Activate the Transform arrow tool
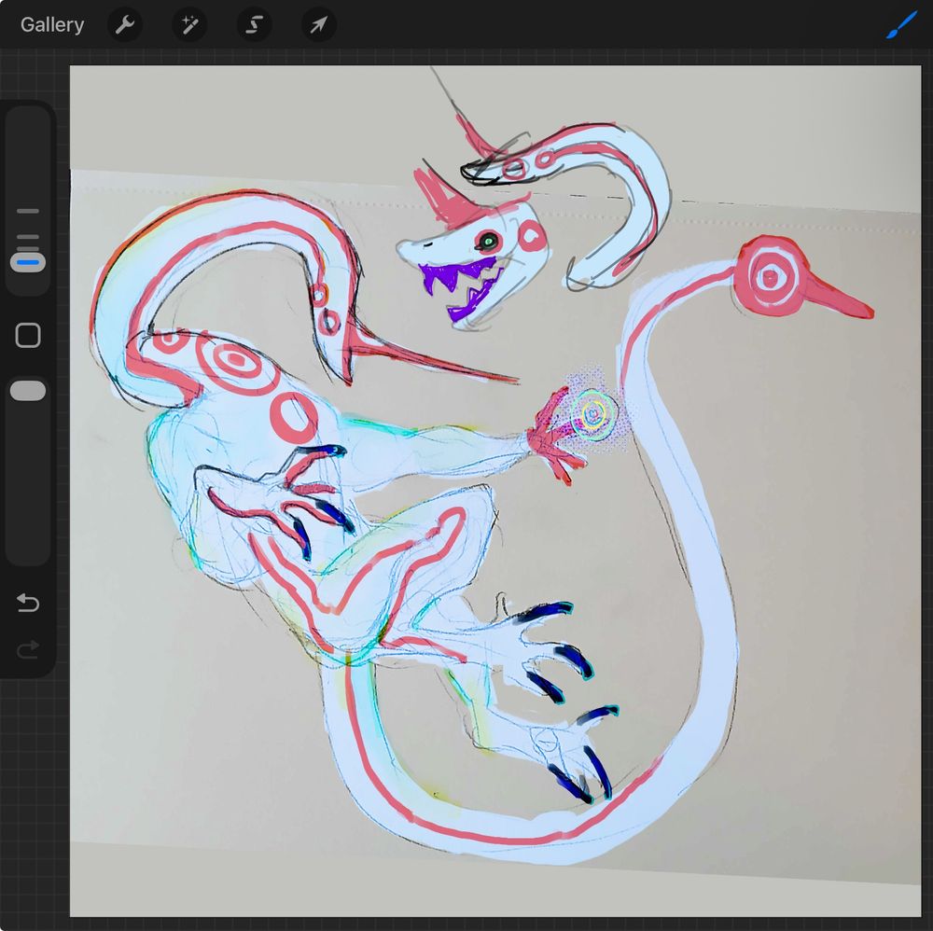The image size is (933, 931). tap(319, 25)
